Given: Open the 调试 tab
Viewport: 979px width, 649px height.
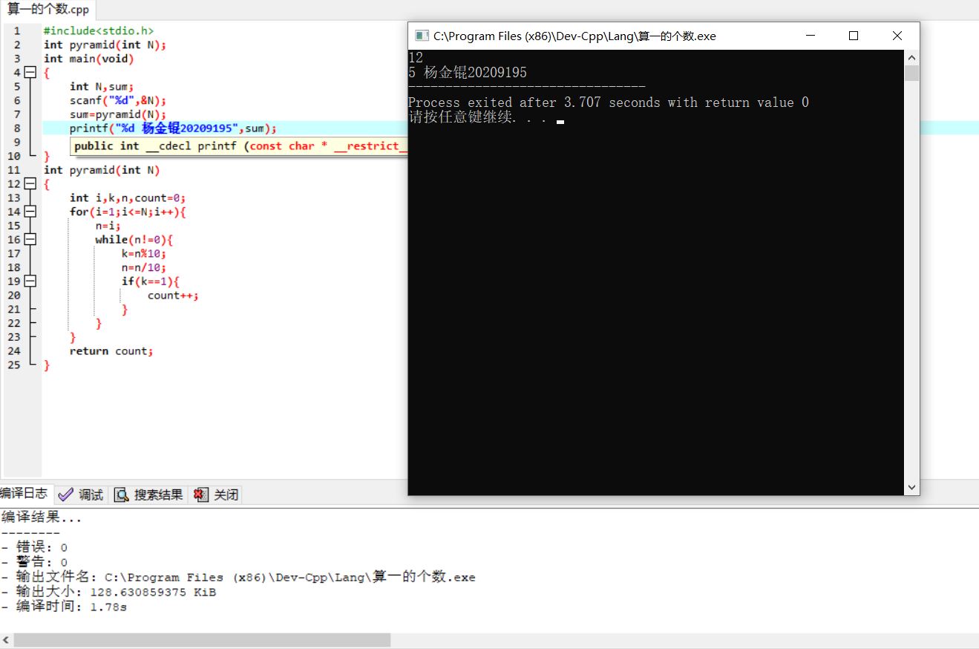Looking at the screenshot, I should (82, 495).
